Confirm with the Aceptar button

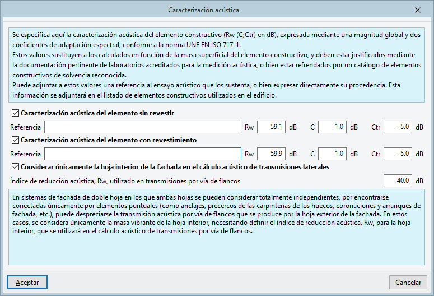coord(27,282)
